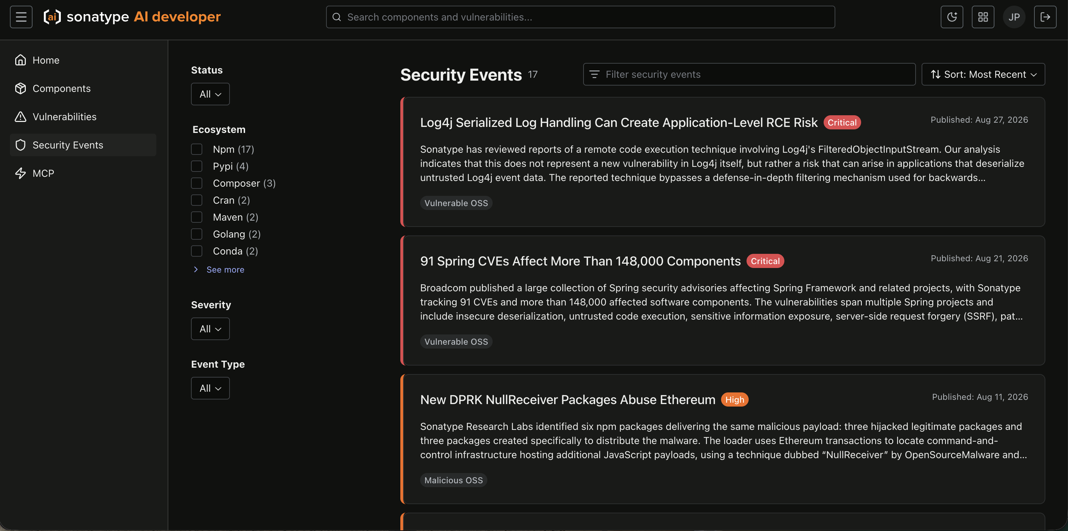Open the Severity All dropdown
The width and height of the screenshot is (1068, 531).
(210, 329)
